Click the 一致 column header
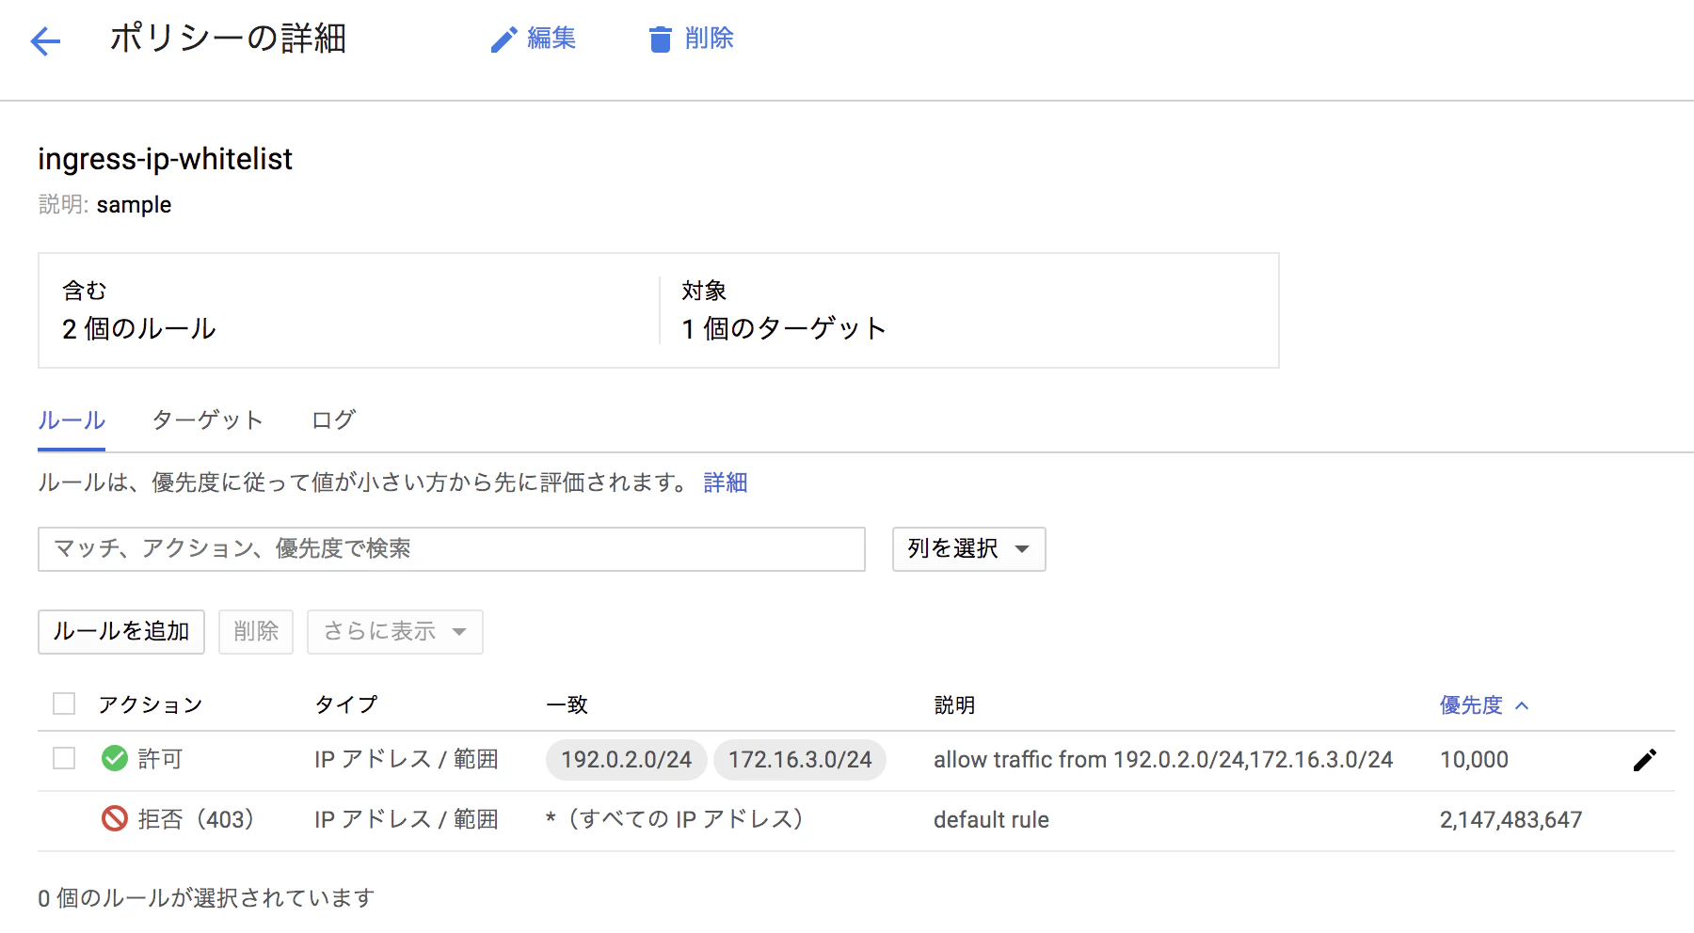The width and height of the screenshot is (1694, 933). 567,704
